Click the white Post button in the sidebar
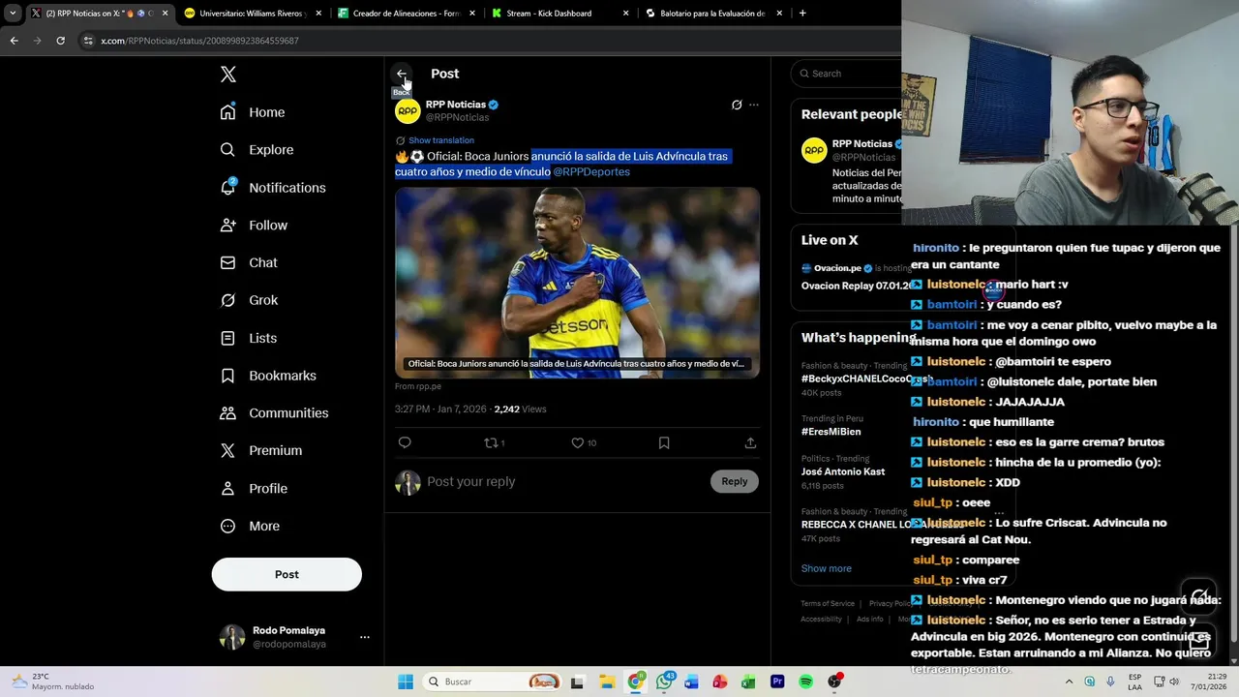This screenshot has height=697, width=1239. (287, 574)
